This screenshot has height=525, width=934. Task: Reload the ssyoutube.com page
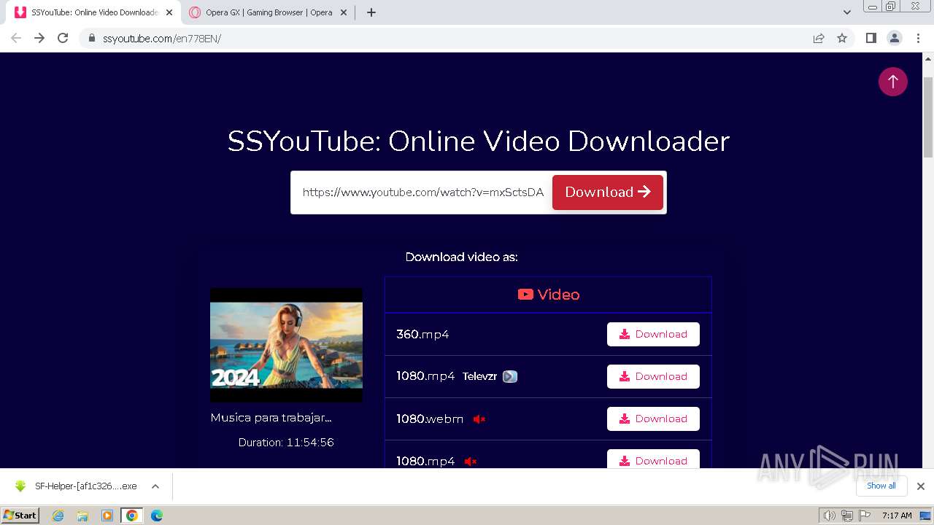[x=63, y=38]
